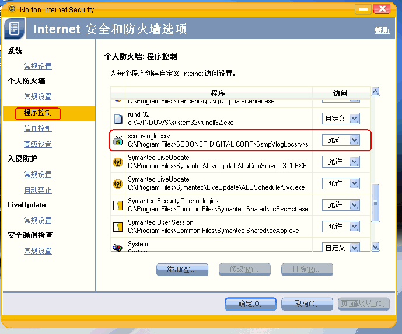The width and height of the screenshot is (402, 334).
Task: Open access dropdown for rundll32
Action: point(355,119)
